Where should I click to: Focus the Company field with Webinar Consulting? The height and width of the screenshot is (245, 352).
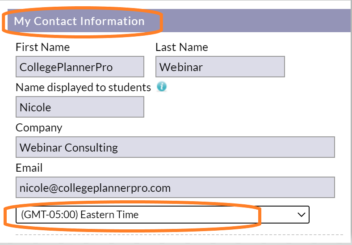(175, 147)
